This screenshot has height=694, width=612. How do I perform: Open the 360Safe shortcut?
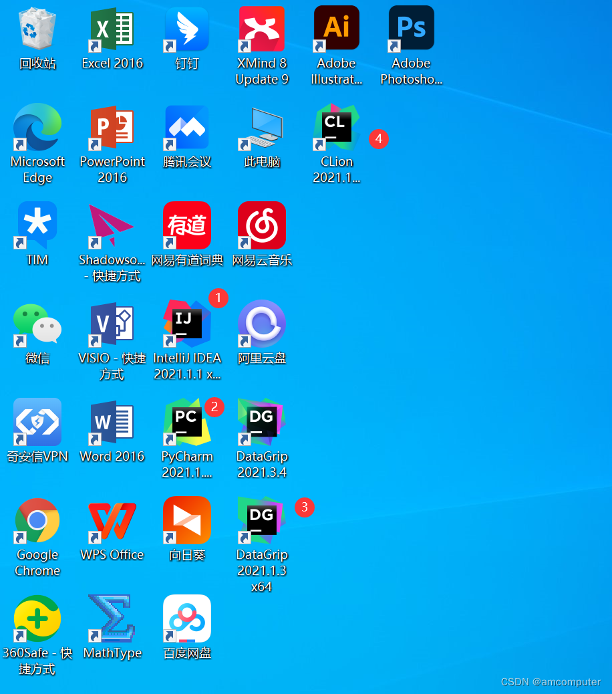point(37,618)
